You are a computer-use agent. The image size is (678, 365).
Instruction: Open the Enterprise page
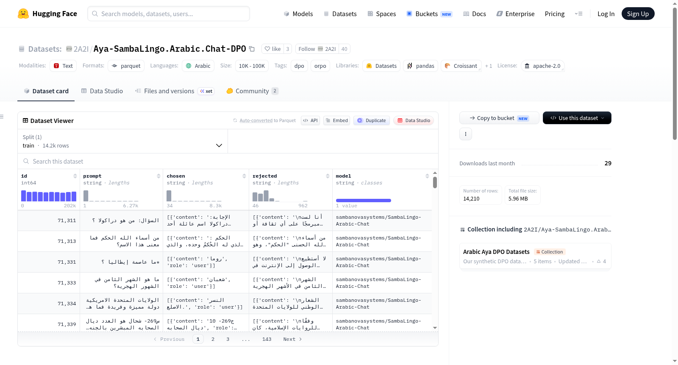515,14
